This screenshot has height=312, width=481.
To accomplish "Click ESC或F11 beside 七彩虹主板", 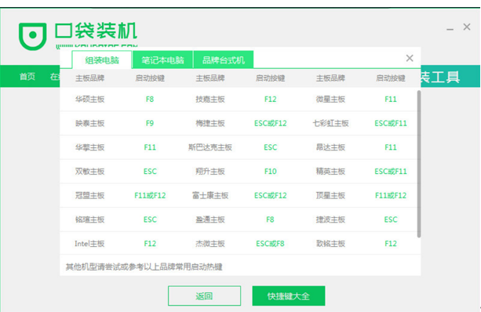I will click(391, 123).
